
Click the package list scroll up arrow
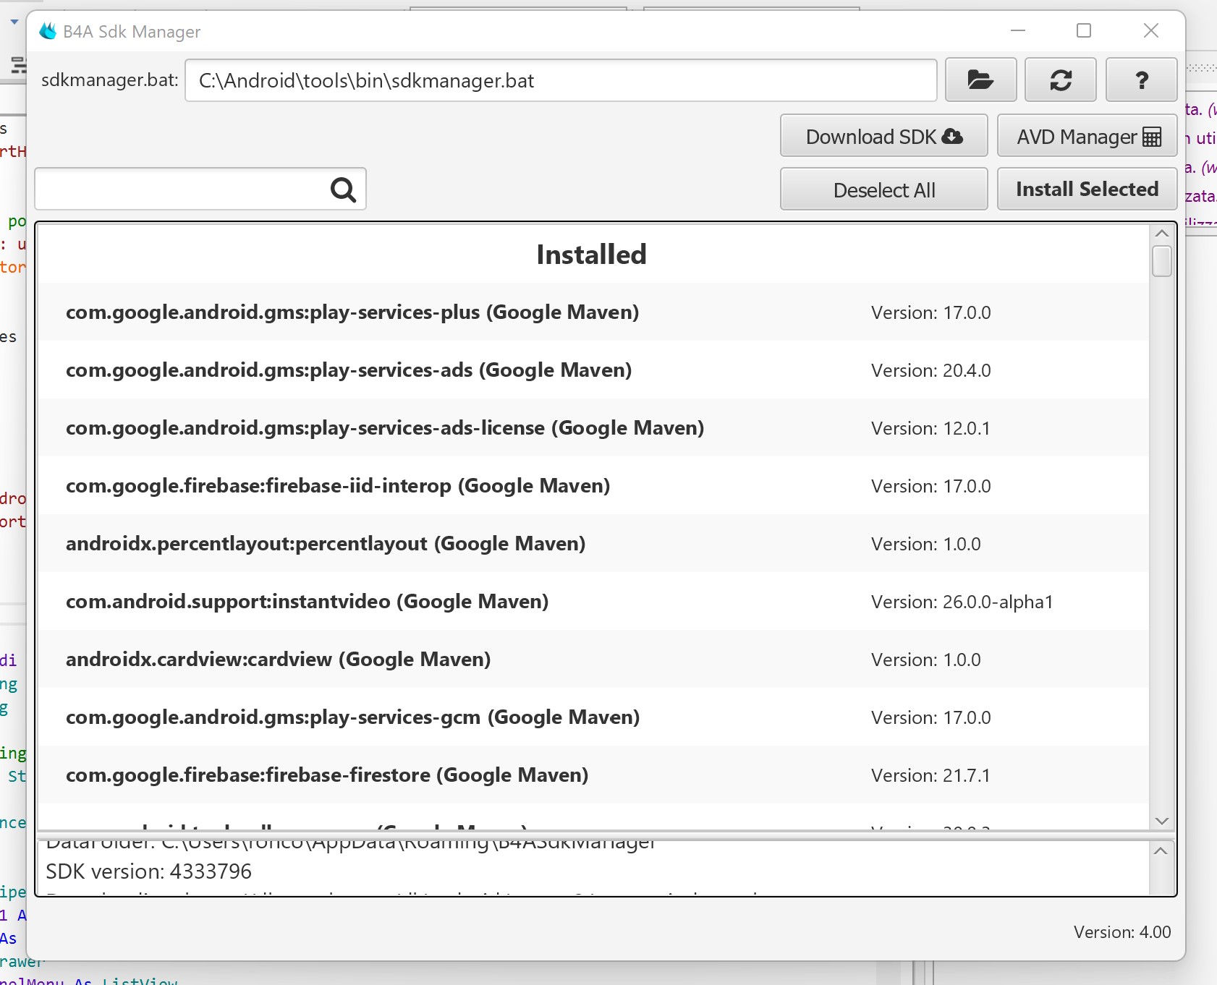1162,234
